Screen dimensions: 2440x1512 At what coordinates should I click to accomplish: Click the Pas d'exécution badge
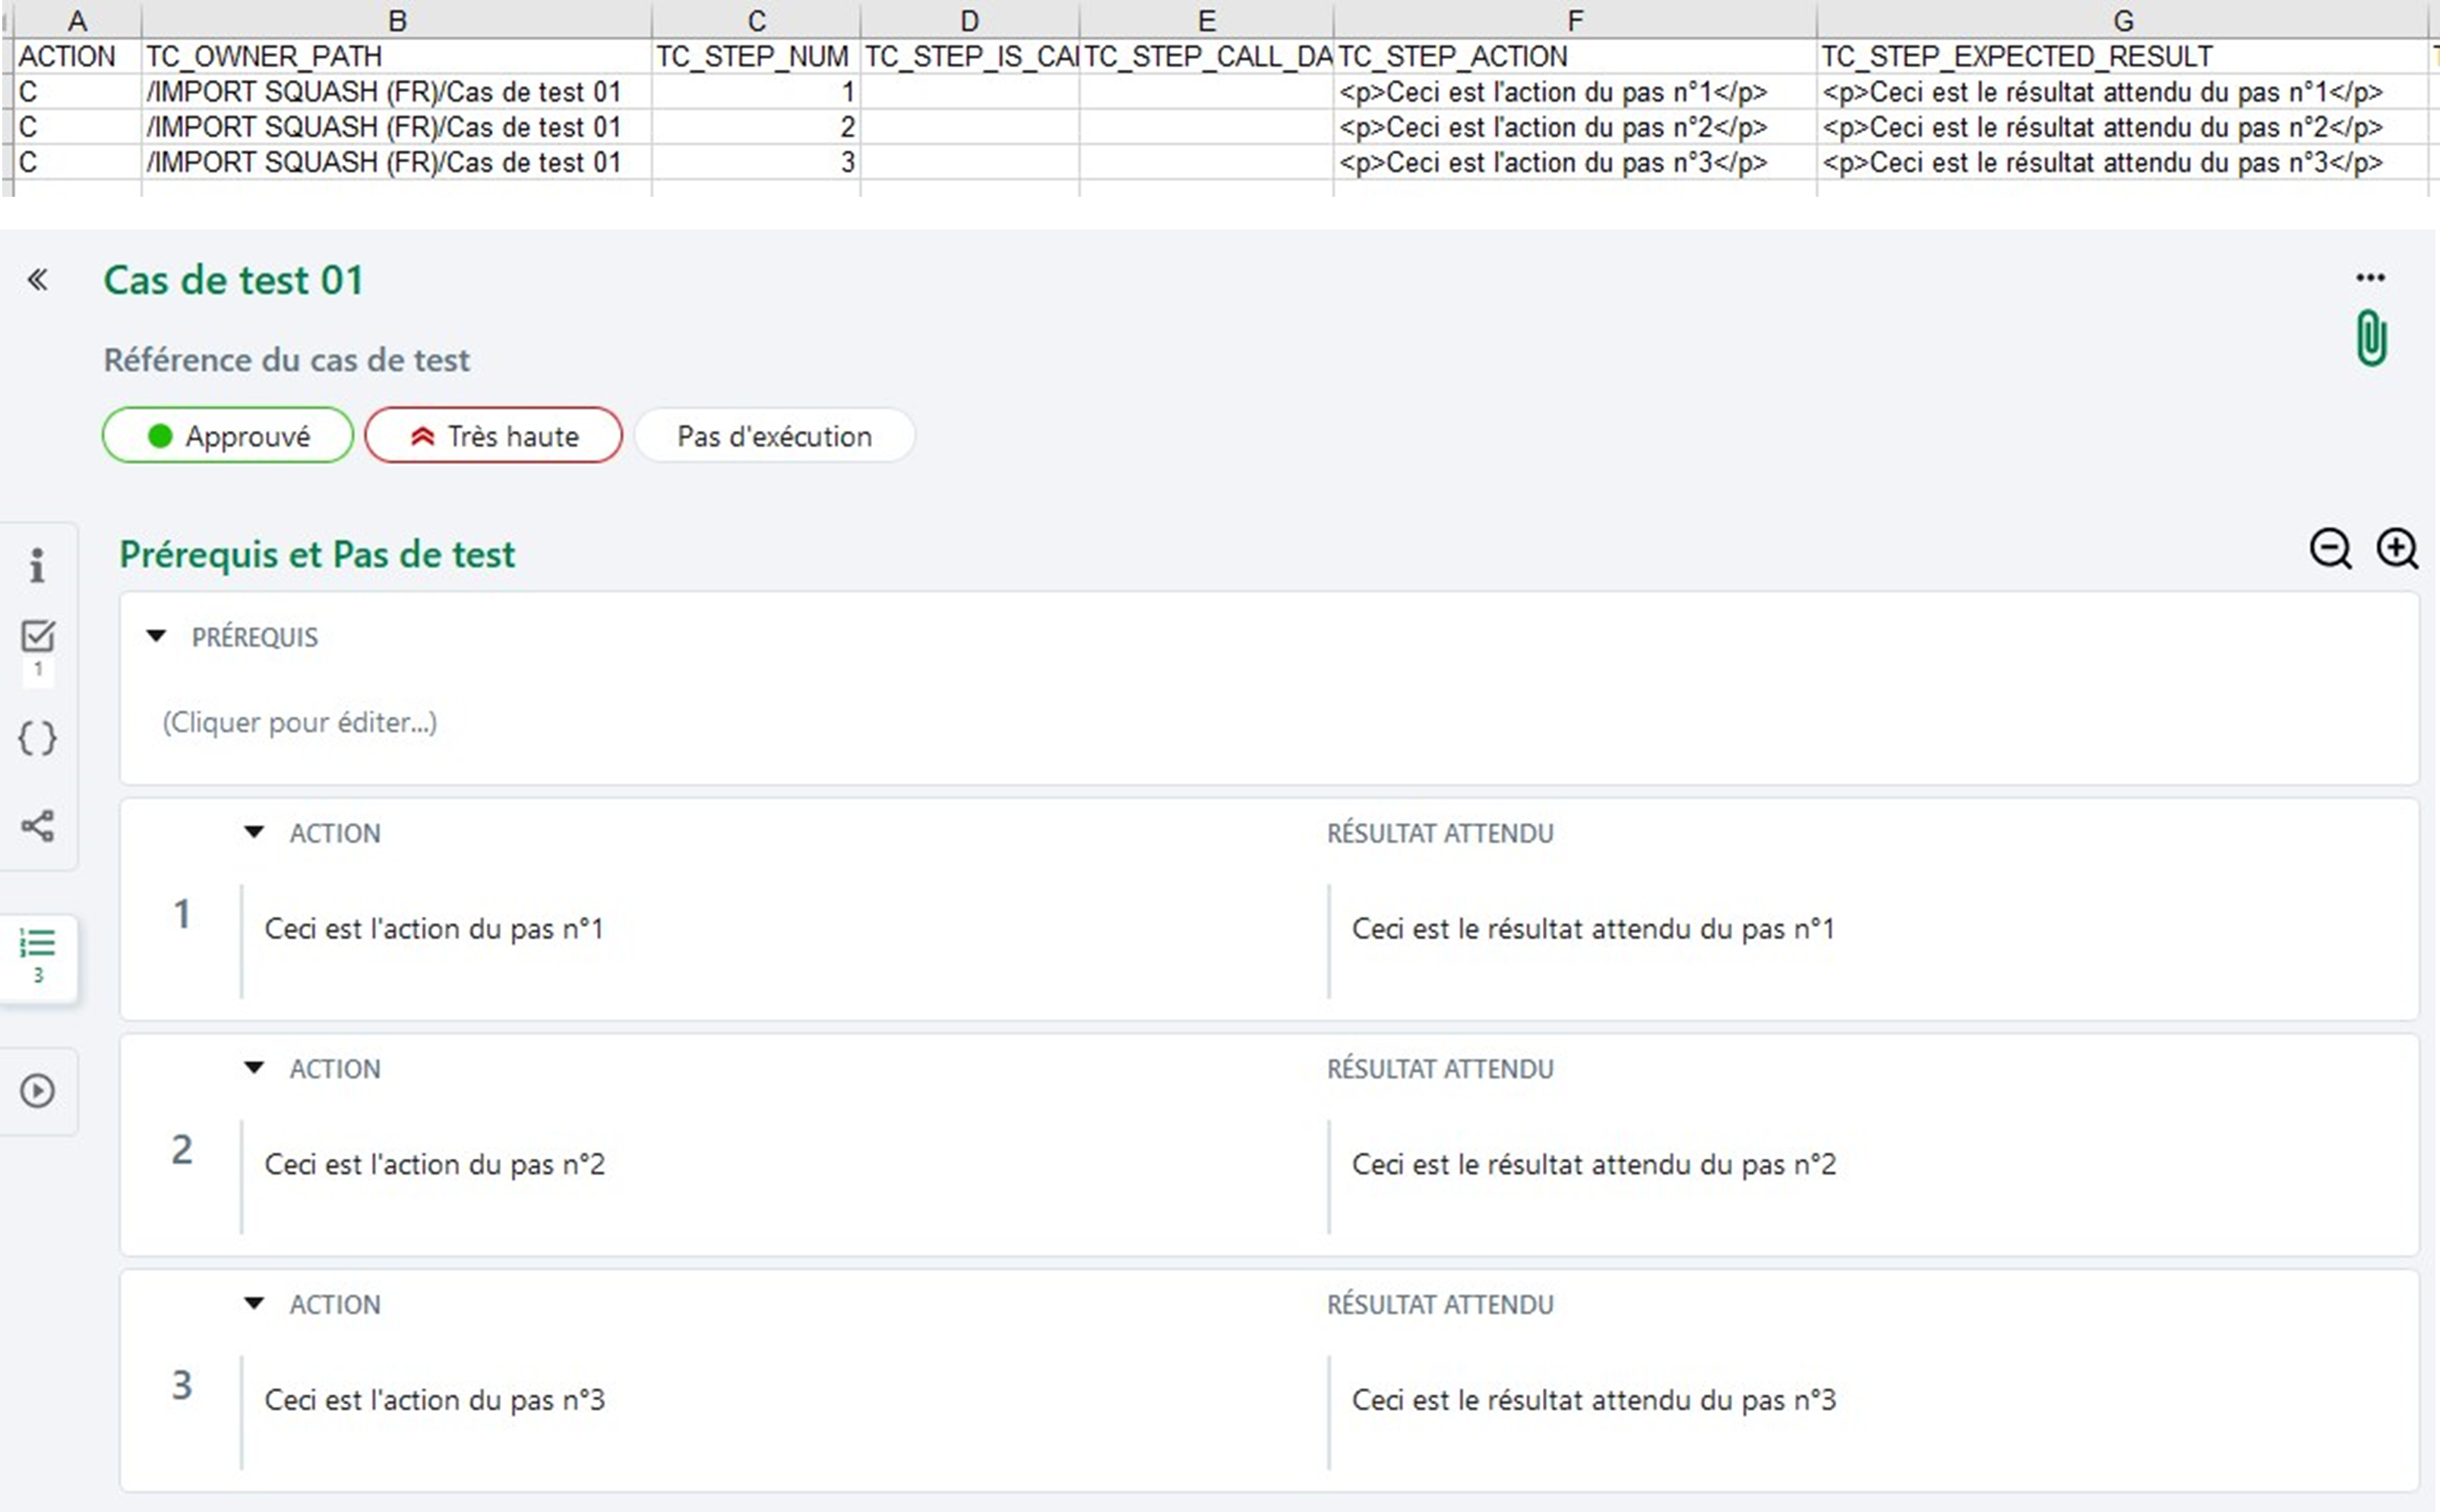click(775, 435)
